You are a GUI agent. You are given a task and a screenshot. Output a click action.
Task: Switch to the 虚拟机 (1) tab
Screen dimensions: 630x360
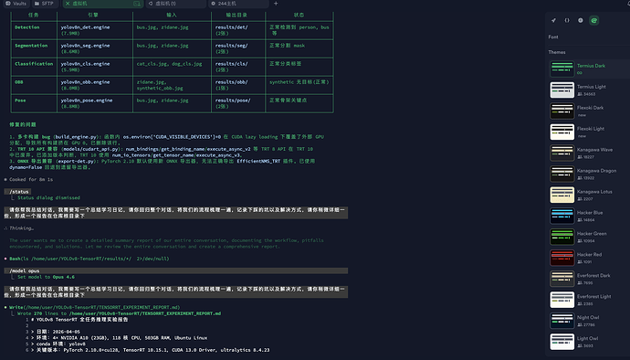pos(175,4)
